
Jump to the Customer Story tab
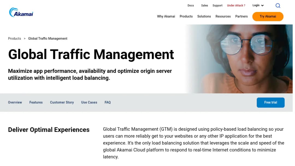coord(62,102)
